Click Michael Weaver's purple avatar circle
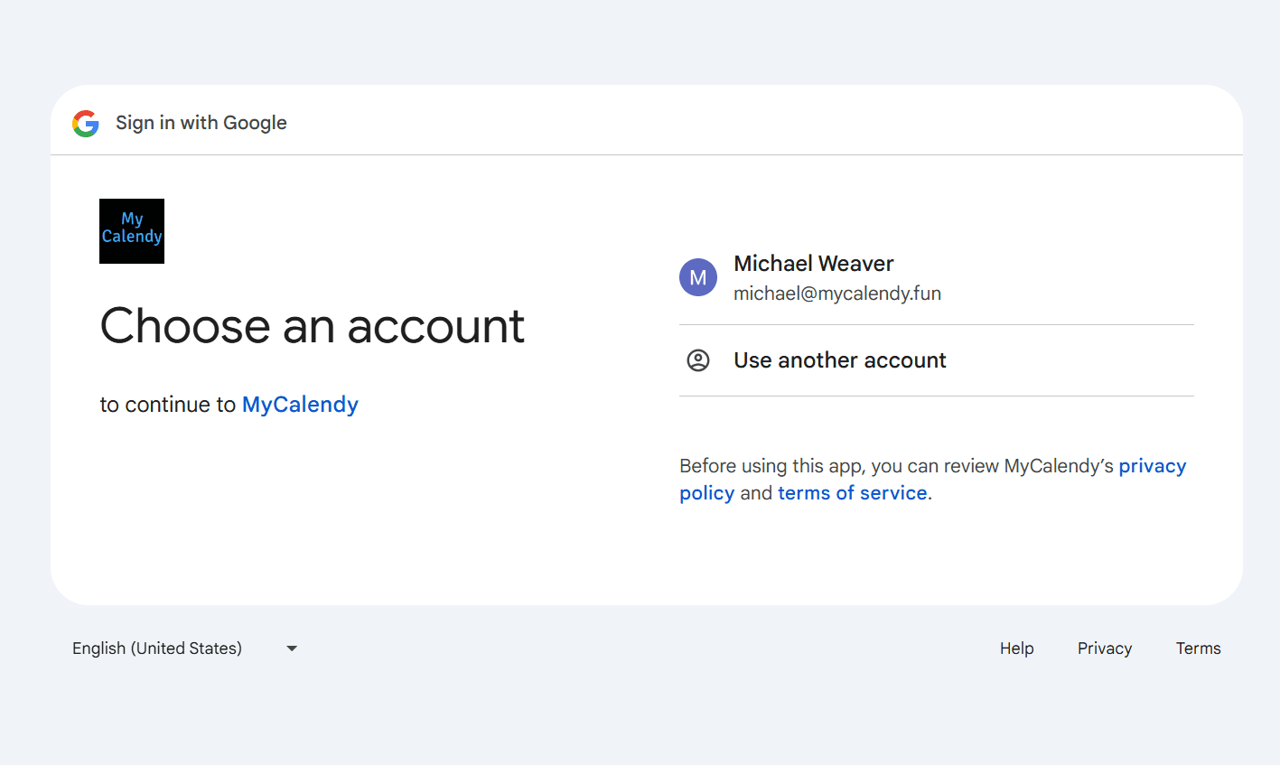 coord(698,277)
